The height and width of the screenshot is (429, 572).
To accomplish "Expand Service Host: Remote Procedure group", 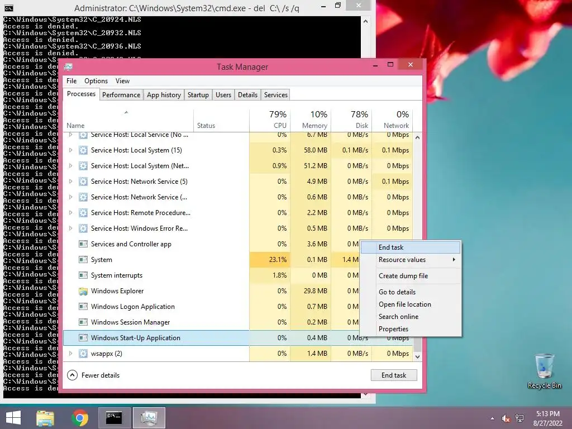I will click(71, 213).
